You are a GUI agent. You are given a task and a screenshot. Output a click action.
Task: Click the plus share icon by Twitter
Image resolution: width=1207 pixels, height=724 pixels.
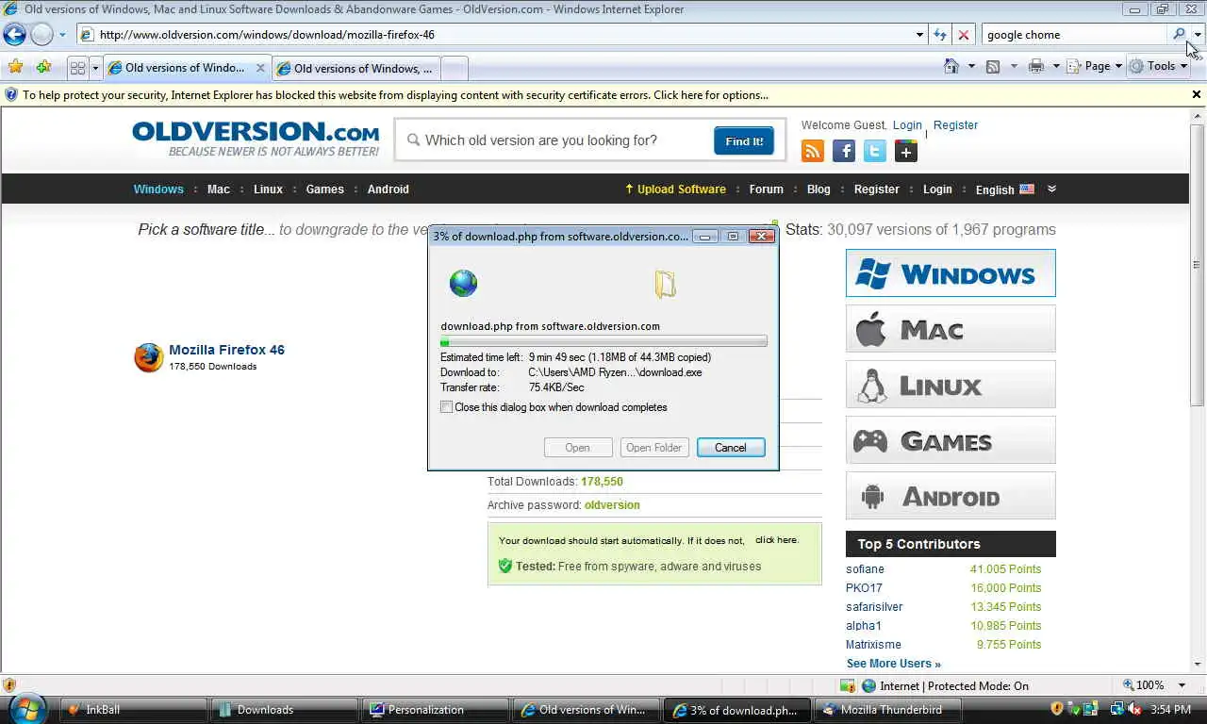click(x=906, y=151)
